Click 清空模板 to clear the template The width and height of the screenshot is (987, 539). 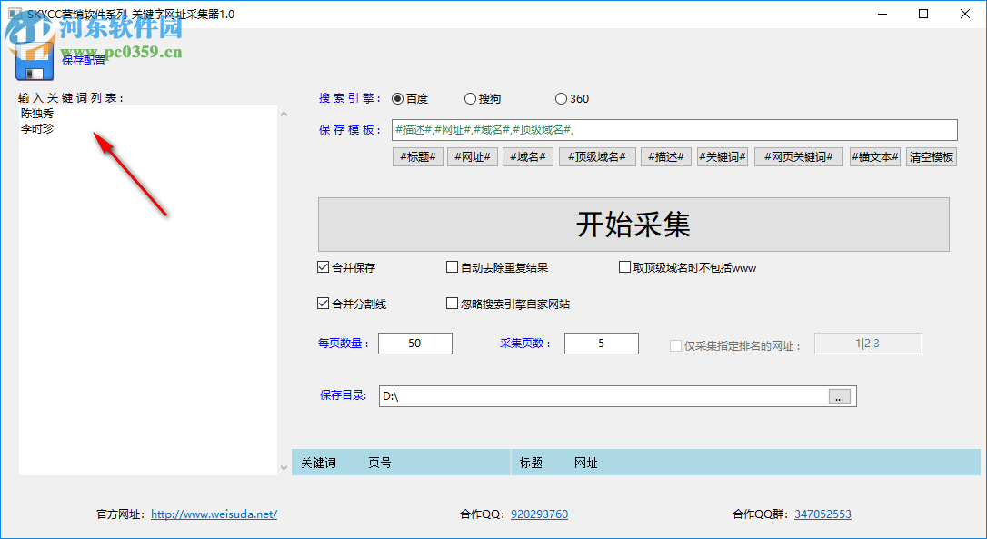tap(931, 156)
